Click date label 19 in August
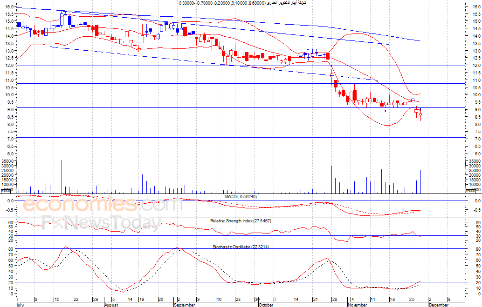 [x=142, y=300]
